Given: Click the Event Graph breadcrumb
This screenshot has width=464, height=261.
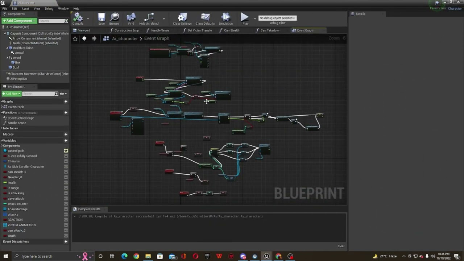Looking at the screenshot, I should (x=157, y=38).
